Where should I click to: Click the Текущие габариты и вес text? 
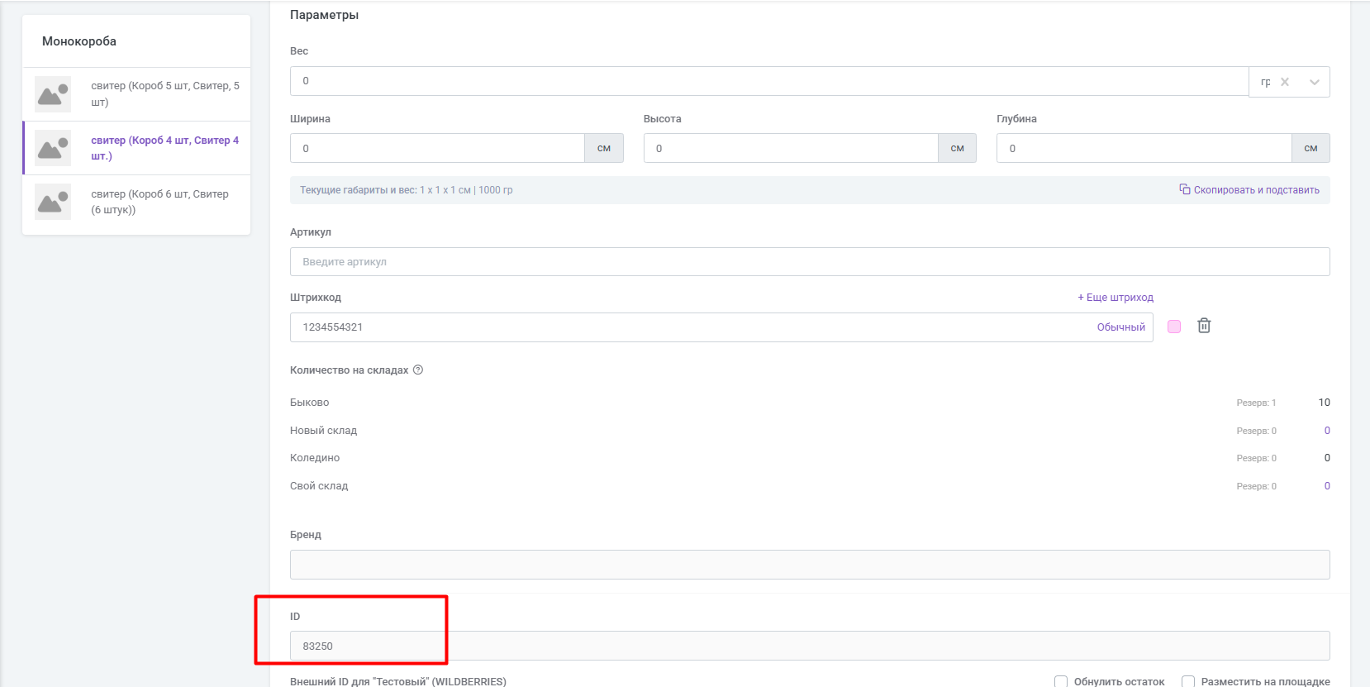(x=406, y=190)
